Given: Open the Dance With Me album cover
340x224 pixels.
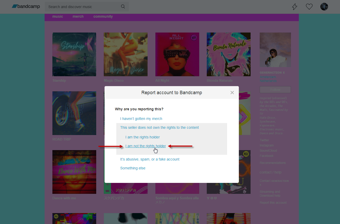Looking at the screenshot, I should pyautogui.click(x=74, y=172).
